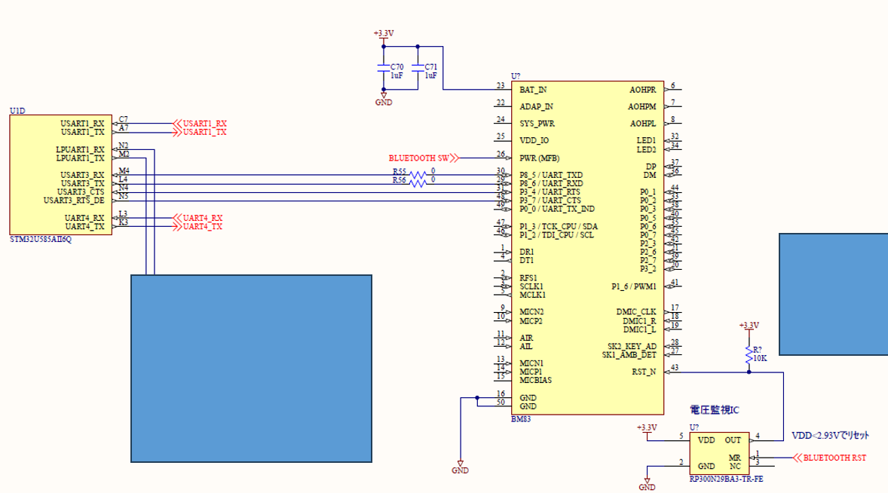Click the R56 resistor symbol
The image size is (888, 493).
click(418, 183)
